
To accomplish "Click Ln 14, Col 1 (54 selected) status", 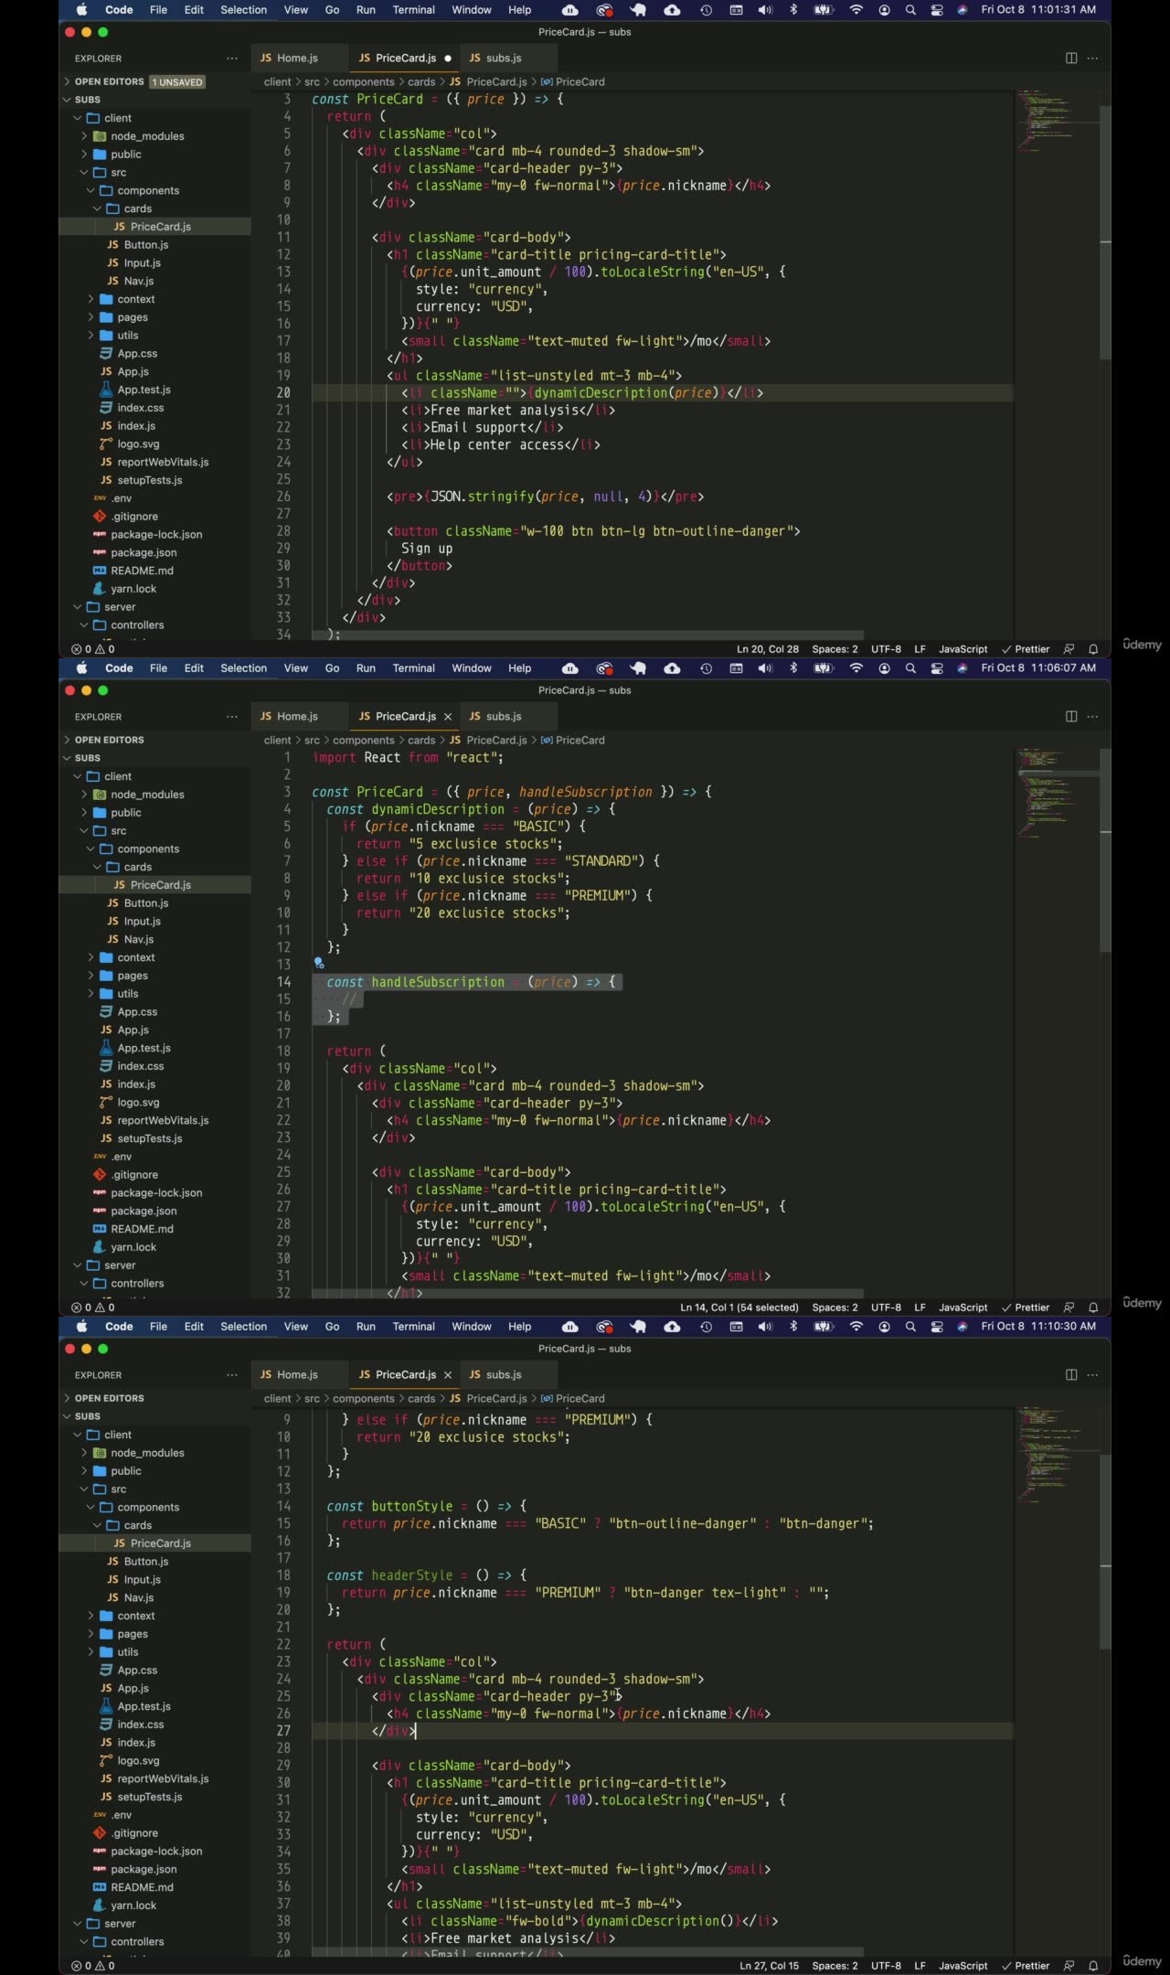I will point(739,1308).
